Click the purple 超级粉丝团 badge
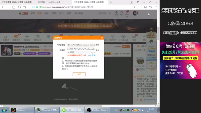Image resolution: width=201 pixels, height=113 pixels. pos(44,53)
